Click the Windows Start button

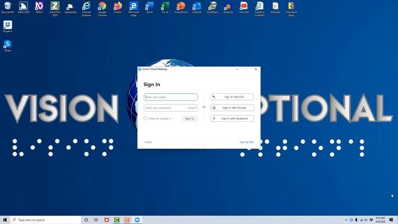point(5,220)
